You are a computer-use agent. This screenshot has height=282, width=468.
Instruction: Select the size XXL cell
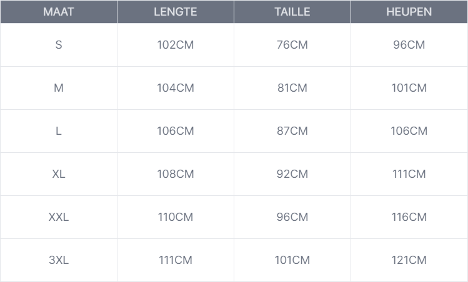59,217
